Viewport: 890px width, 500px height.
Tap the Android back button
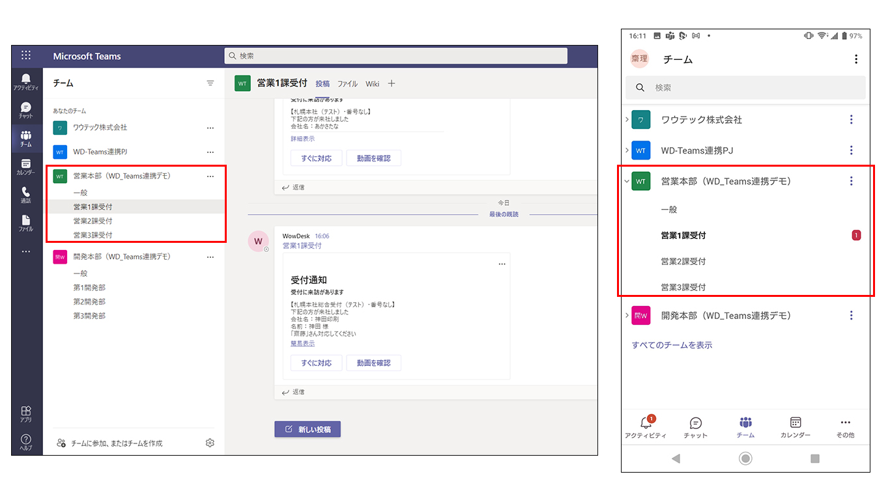tap(676, 458)
